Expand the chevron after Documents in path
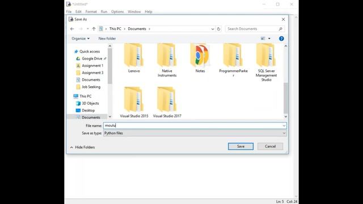This screenshot has width=363, height=204. (x=149, y=29)
